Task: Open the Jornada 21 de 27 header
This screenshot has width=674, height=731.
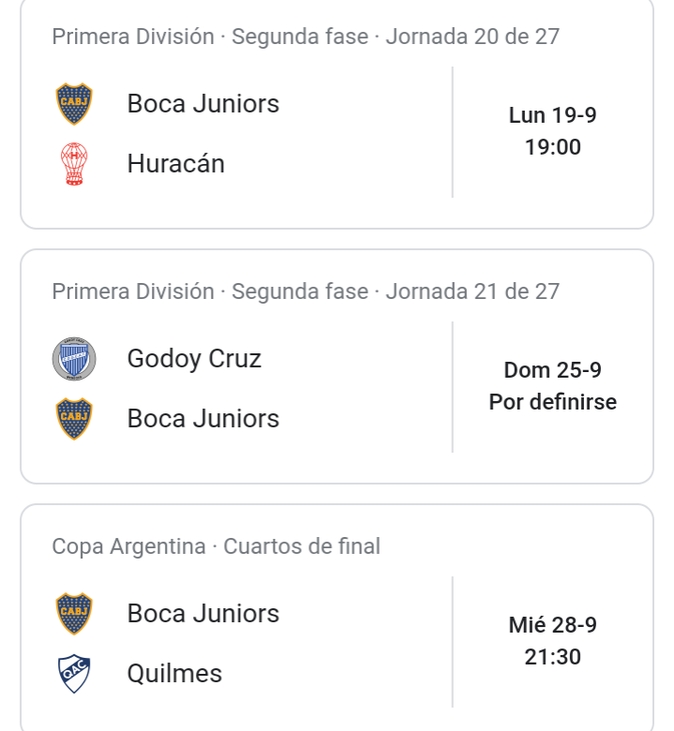Action: [x=306, y=291]
